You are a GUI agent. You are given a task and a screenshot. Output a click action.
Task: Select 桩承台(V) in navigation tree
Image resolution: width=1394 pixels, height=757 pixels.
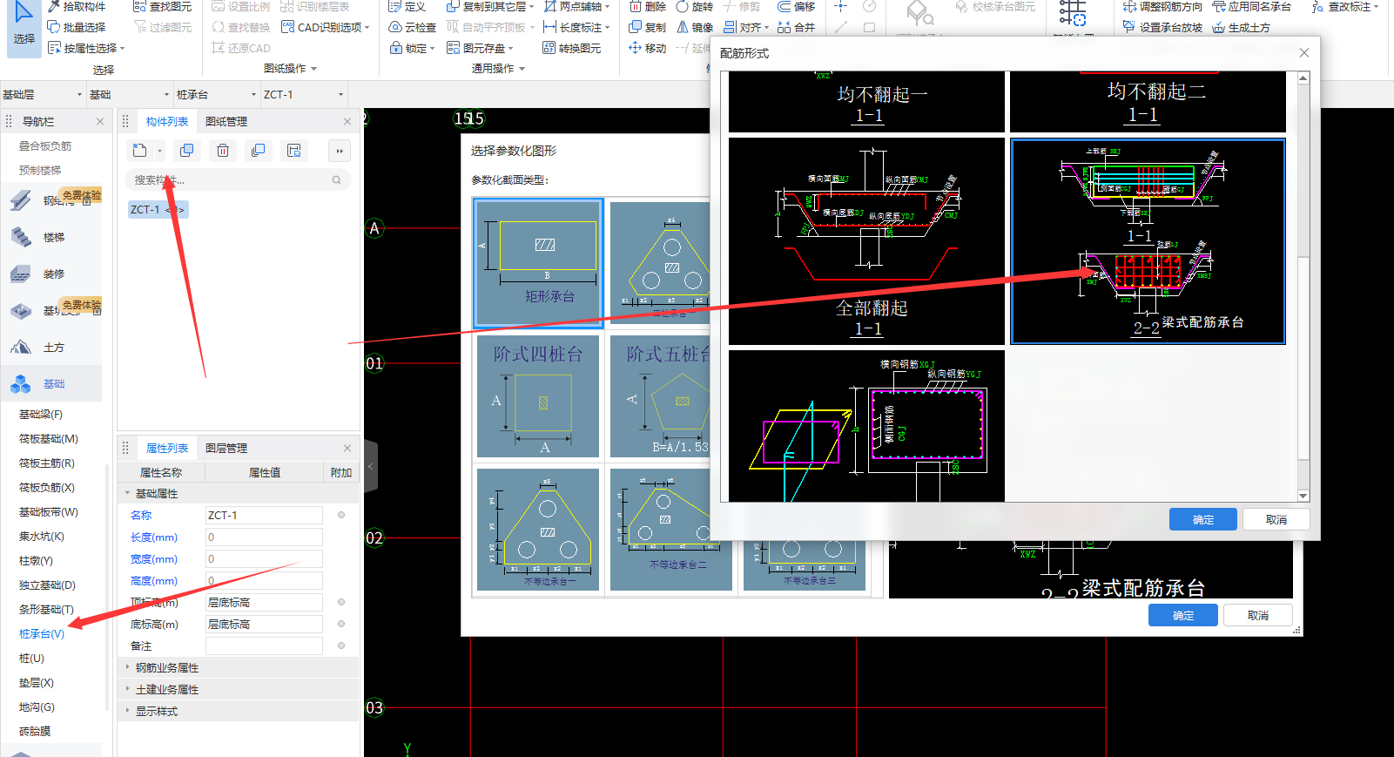click(42, 633)
